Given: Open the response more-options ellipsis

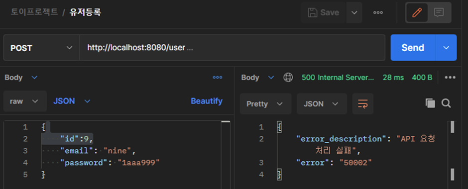Looking at the screenshot, I should tap(450, 78).
